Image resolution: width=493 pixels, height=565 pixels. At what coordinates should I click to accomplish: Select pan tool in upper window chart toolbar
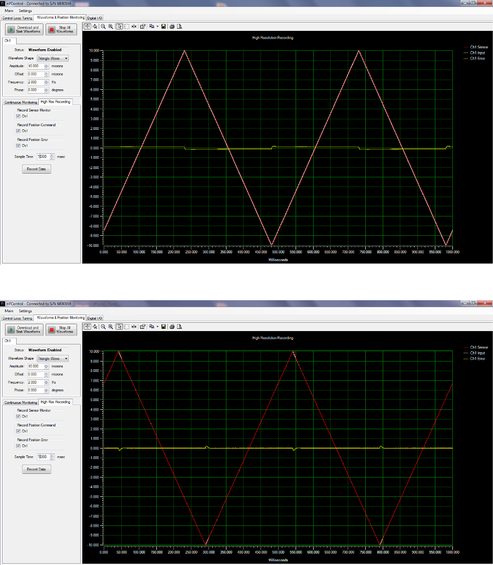pos(95,26)
